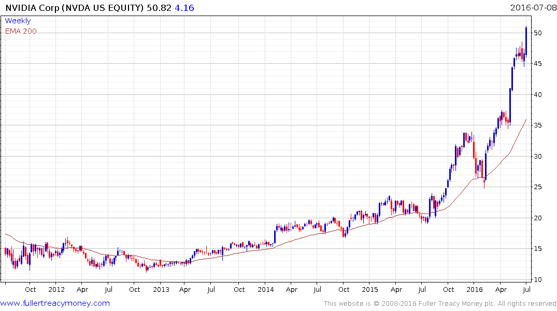Open the www.fullertreacymoney.com link
The width and height of the screenshot is (557, 311).
[55, 303]
